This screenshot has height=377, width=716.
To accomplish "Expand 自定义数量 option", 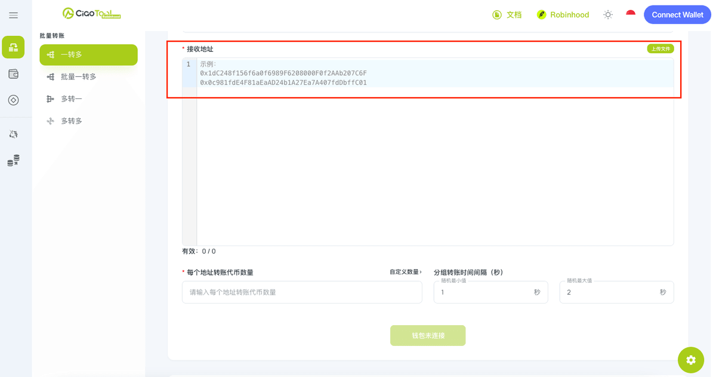I will [406, 272].
